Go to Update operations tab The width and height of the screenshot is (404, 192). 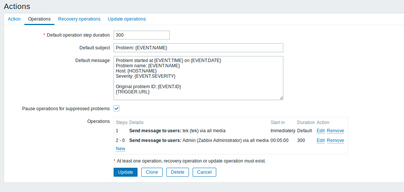(127, 19)
